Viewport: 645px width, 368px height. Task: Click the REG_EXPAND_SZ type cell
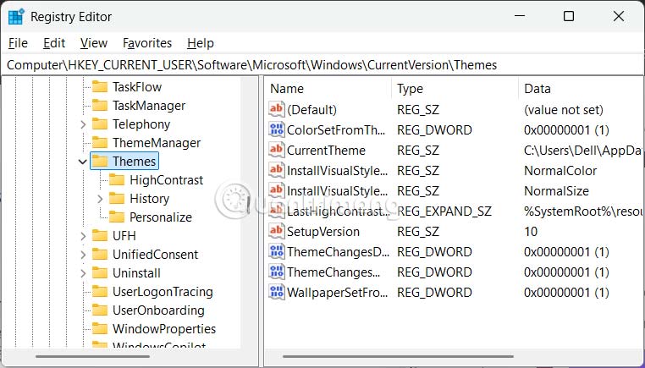coord(444,211)
